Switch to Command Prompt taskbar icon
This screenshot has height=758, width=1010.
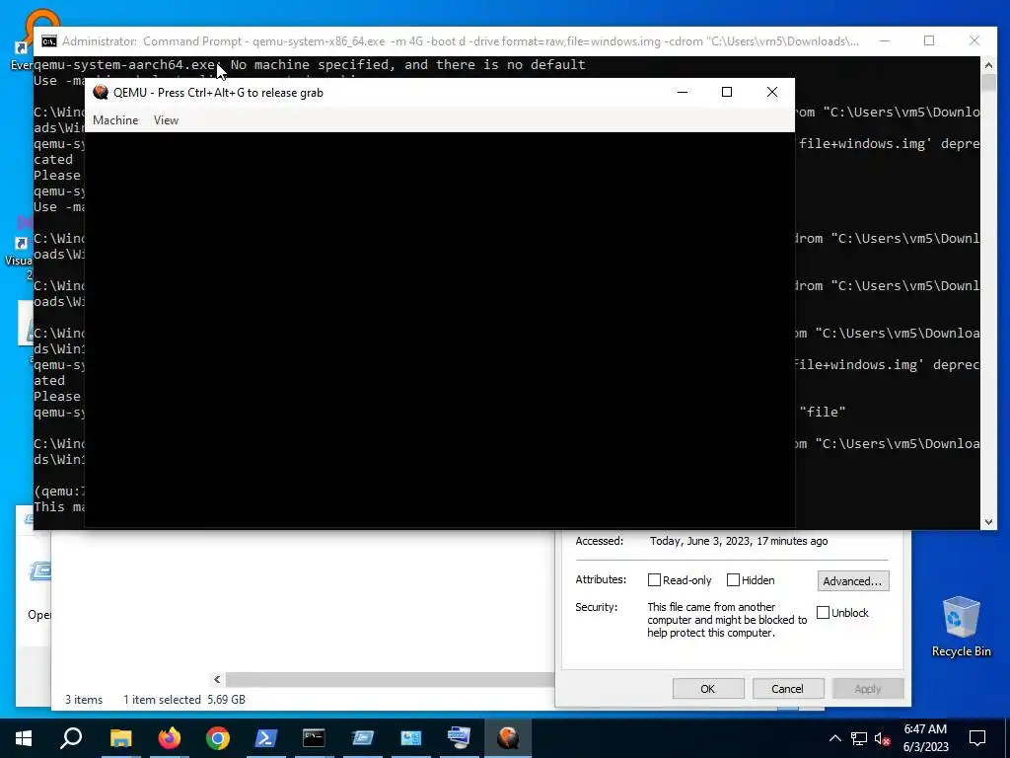(314, 738)
